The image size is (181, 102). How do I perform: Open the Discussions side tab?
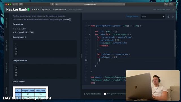click(x=7, y=68)
